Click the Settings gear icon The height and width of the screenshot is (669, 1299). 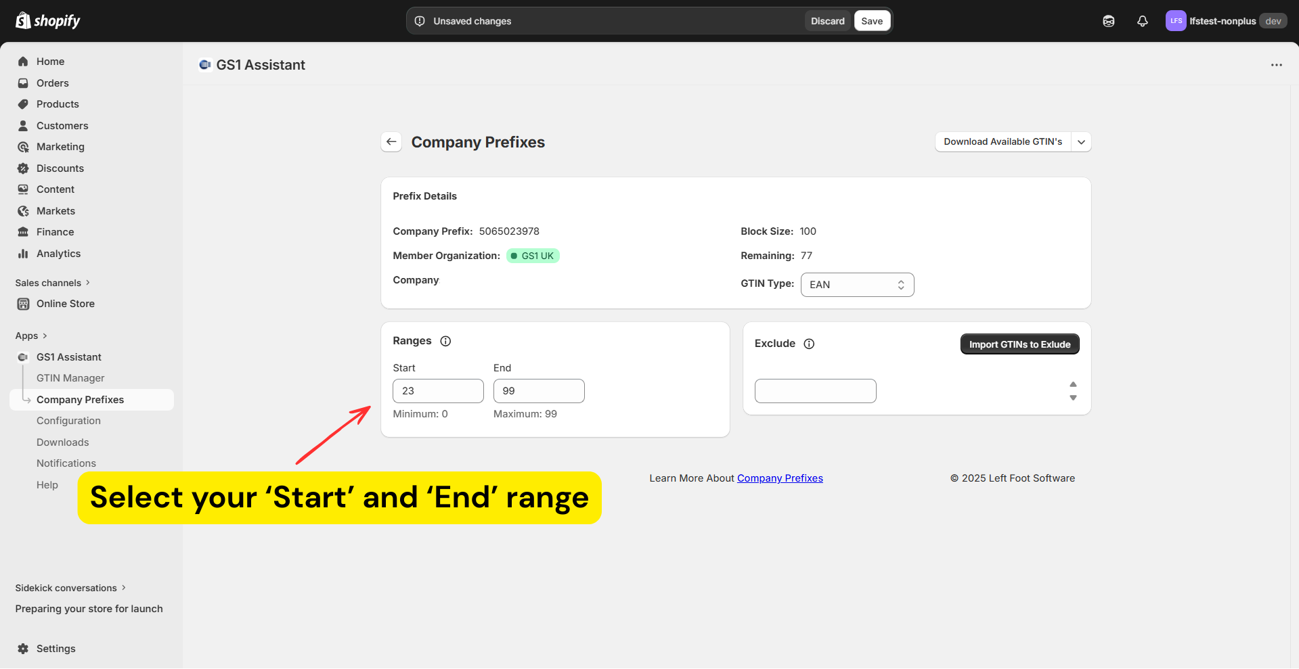coord(23,649)
